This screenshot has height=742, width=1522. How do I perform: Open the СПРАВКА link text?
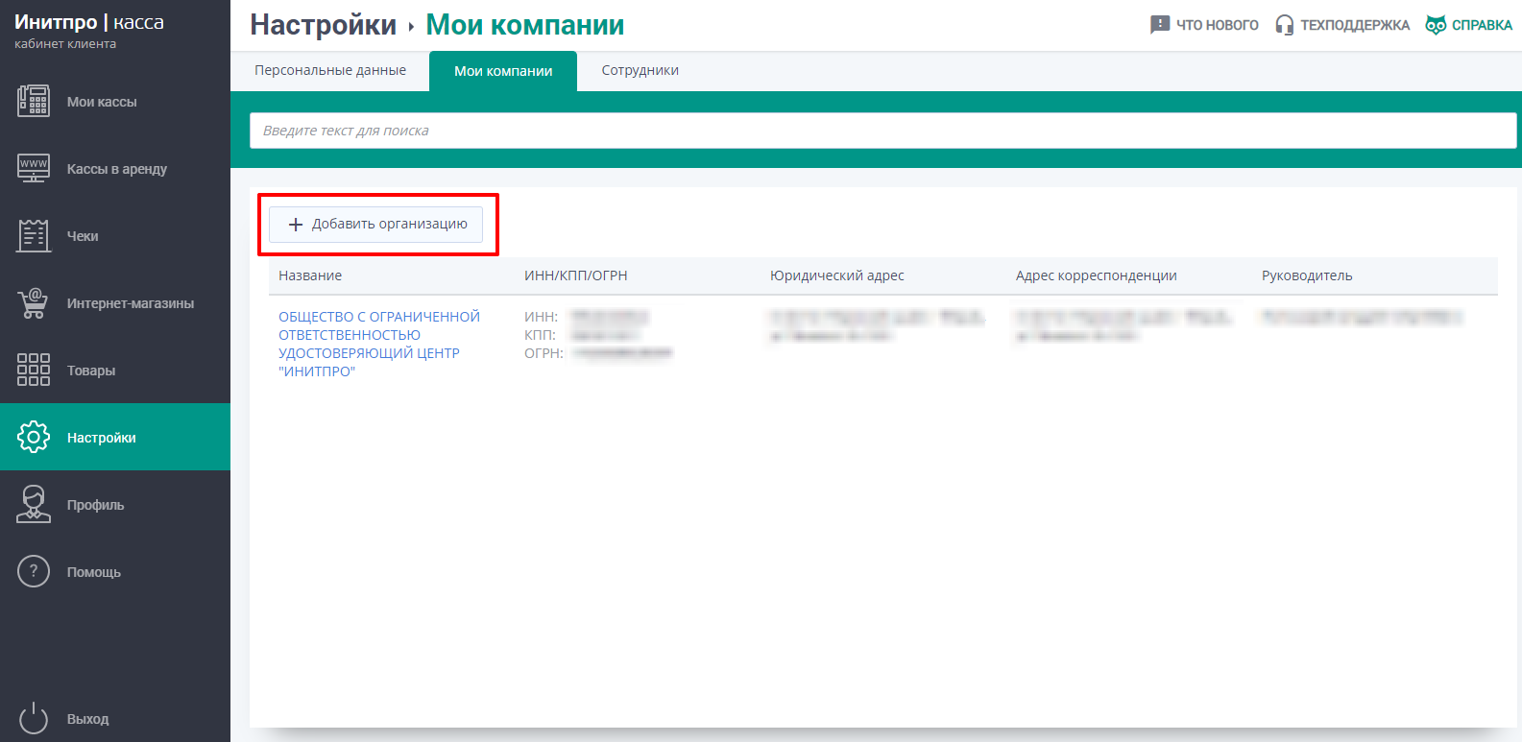(x=1482, y=25)
